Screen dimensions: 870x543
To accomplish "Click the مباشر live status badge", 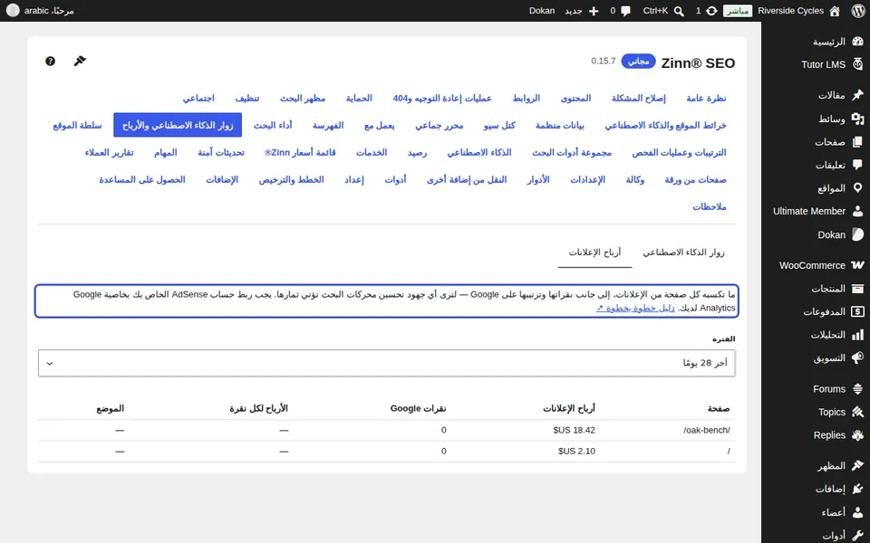I will click(738, 11).
